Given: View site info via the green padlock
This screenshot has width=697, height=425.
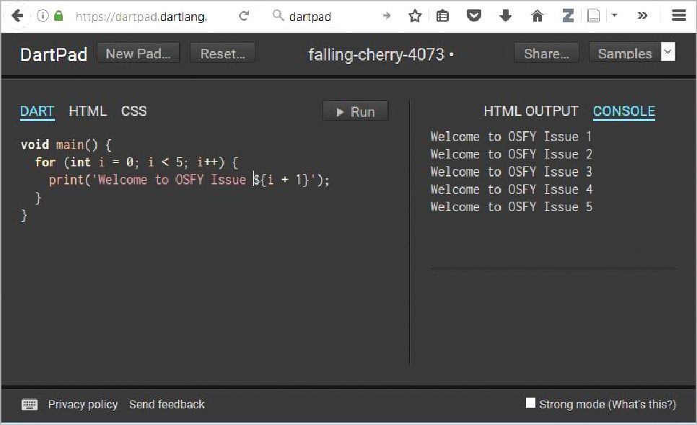Looking at the screenshot, I should (58, 16).
